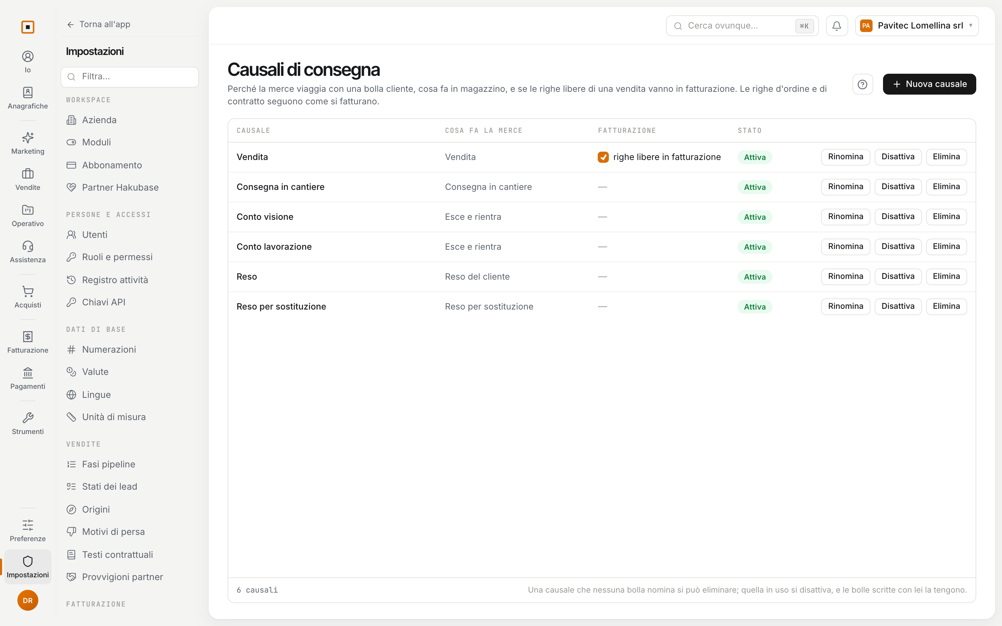The width and height of the screenshot is (1002, 626).
Task: Open the Preferenze sliders section
Action: click(x=28, y=531)
